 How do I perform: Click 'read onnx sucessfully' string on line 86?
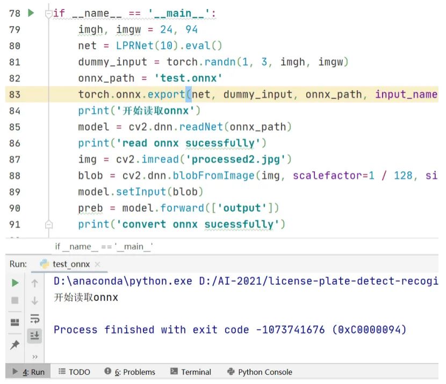point(188,143)
